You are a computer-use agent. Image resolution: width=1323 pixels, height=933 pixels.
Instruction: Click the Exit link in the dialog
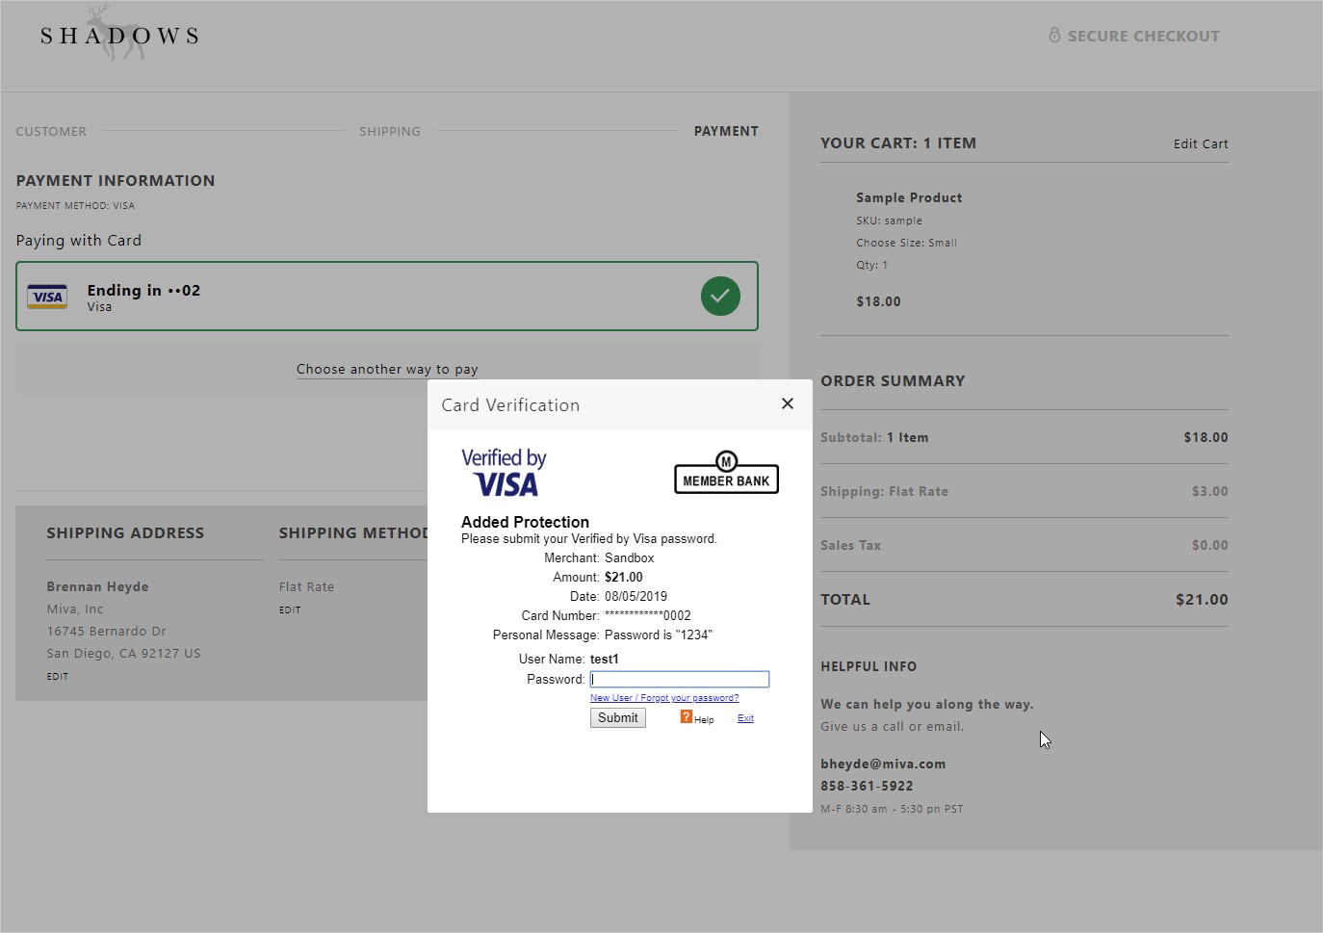(745, 717)
